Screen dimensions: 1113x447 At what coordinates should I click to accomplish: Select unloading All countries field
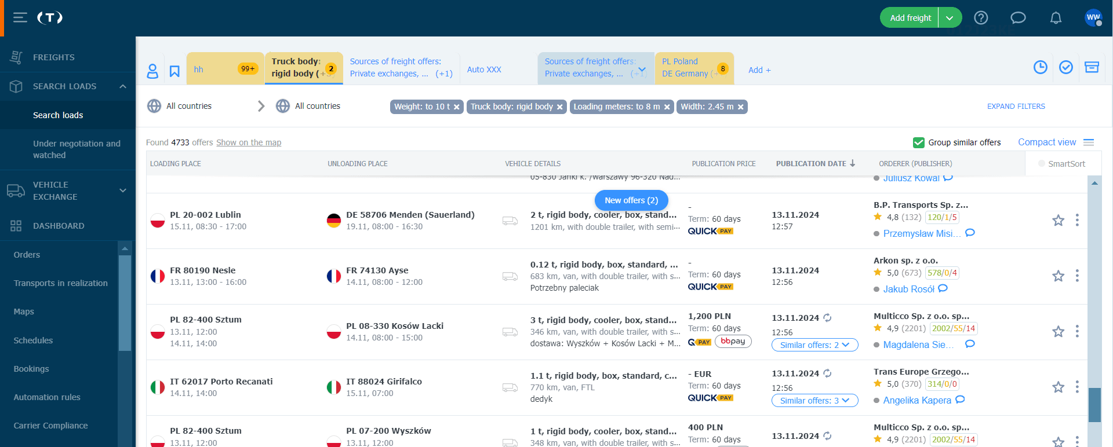coord(317,106)
